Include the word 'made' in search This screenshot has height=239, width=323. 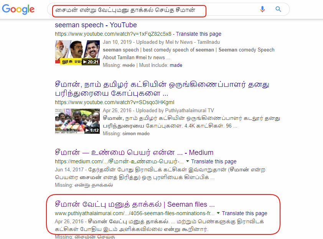pos(176,65)
